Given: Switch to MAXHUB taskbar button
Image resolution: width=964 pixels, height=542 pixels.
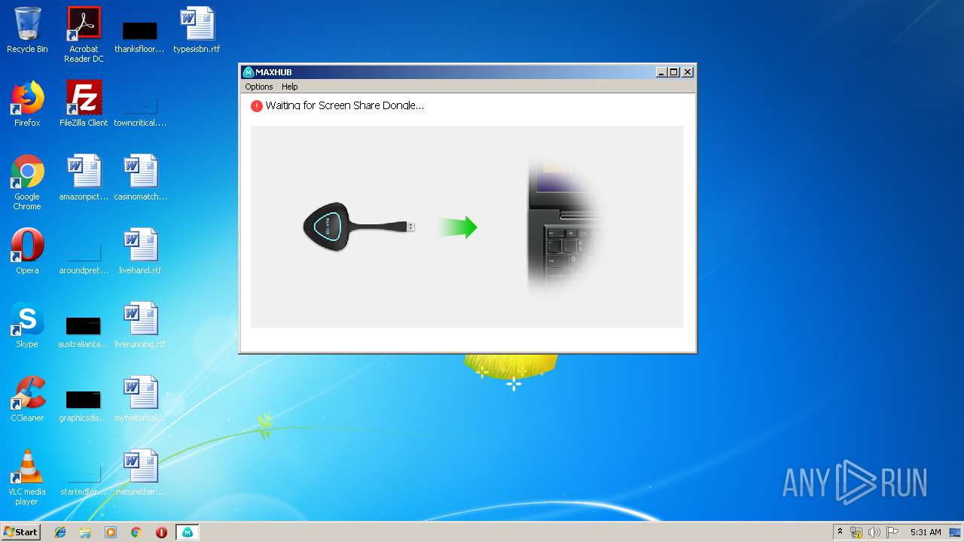Looking at the screenshot, I should pos(187,532).
